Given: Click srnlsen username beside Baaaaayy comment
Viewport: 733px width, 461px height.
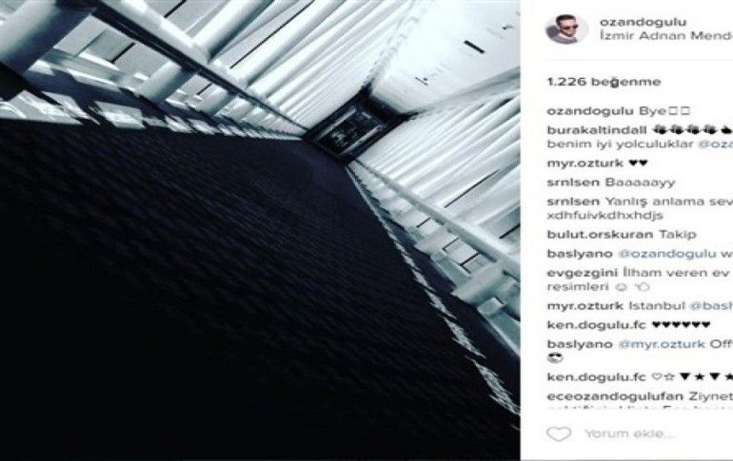Looking at the screenshot, I should click(573, 182).
